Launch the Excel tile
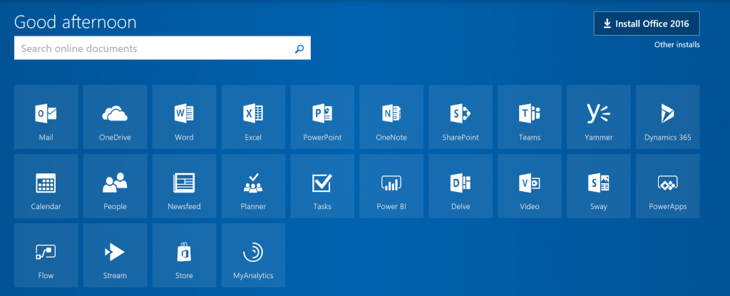This screenshot has width=730, height=296. pyautogui.click(x=253, y=117)
